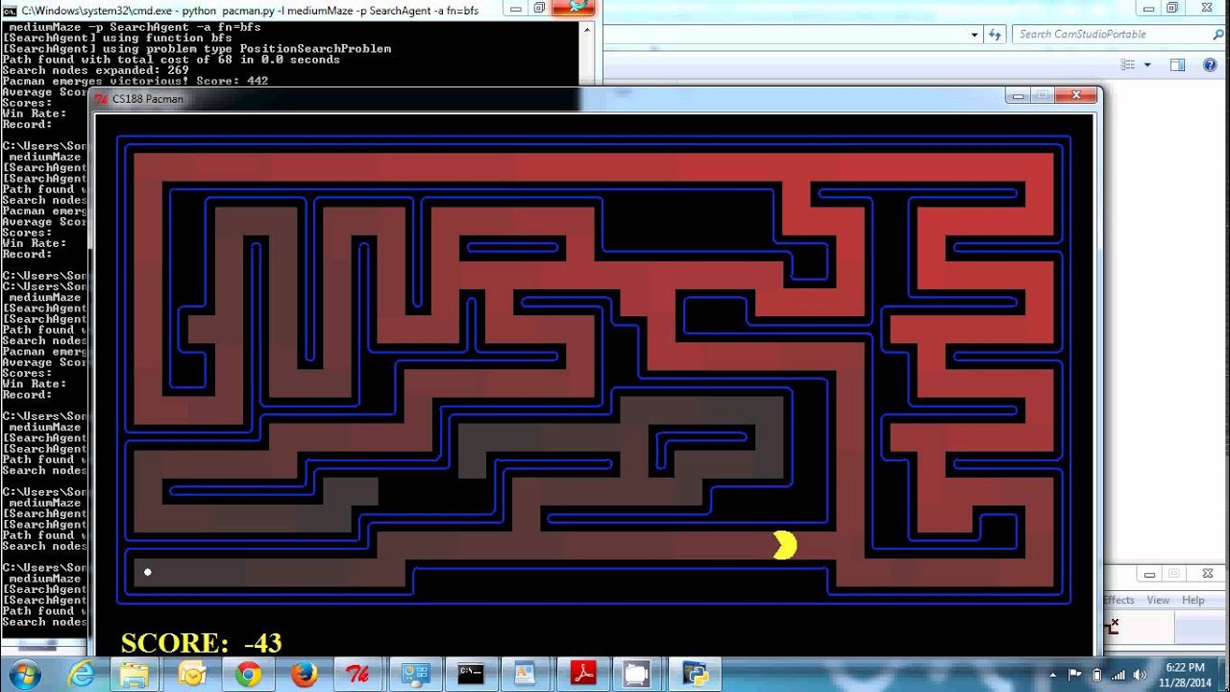Click the Tk feather icon in Pacman title bar
This screenshot has height=692, width=1230.
click(101, 98)
